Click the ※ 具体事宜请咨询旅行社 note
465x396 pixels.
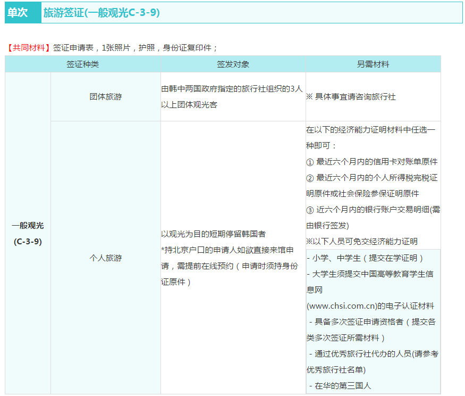351,97
